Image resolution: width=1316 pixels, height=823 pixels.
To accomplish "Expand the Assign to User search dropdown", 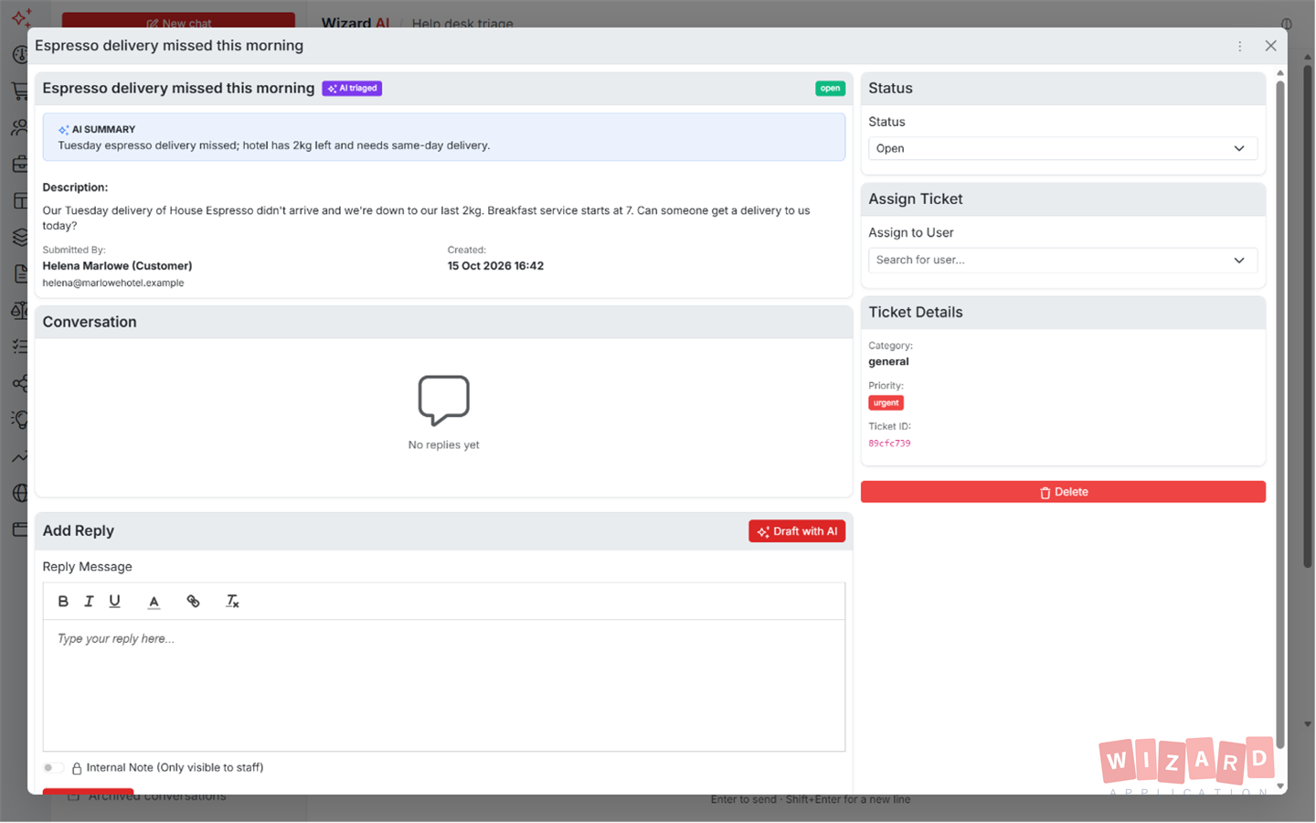I will (1062, 260).
